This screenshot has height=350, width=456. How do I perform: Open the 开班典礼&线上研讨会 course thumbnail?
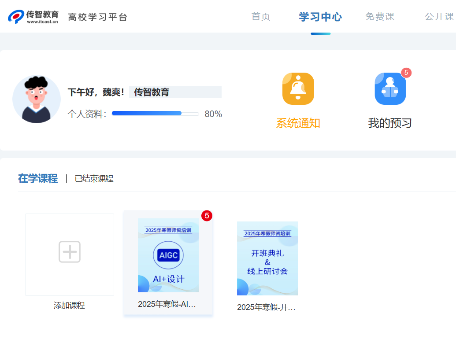[x=267, y=258]
